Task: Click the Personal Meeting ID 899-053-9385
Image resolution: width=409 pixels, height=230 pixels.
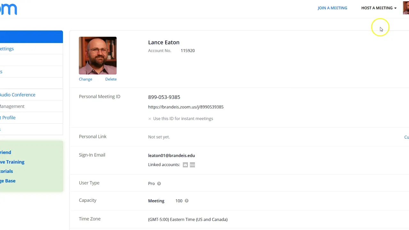Action: tap(164, 97)
